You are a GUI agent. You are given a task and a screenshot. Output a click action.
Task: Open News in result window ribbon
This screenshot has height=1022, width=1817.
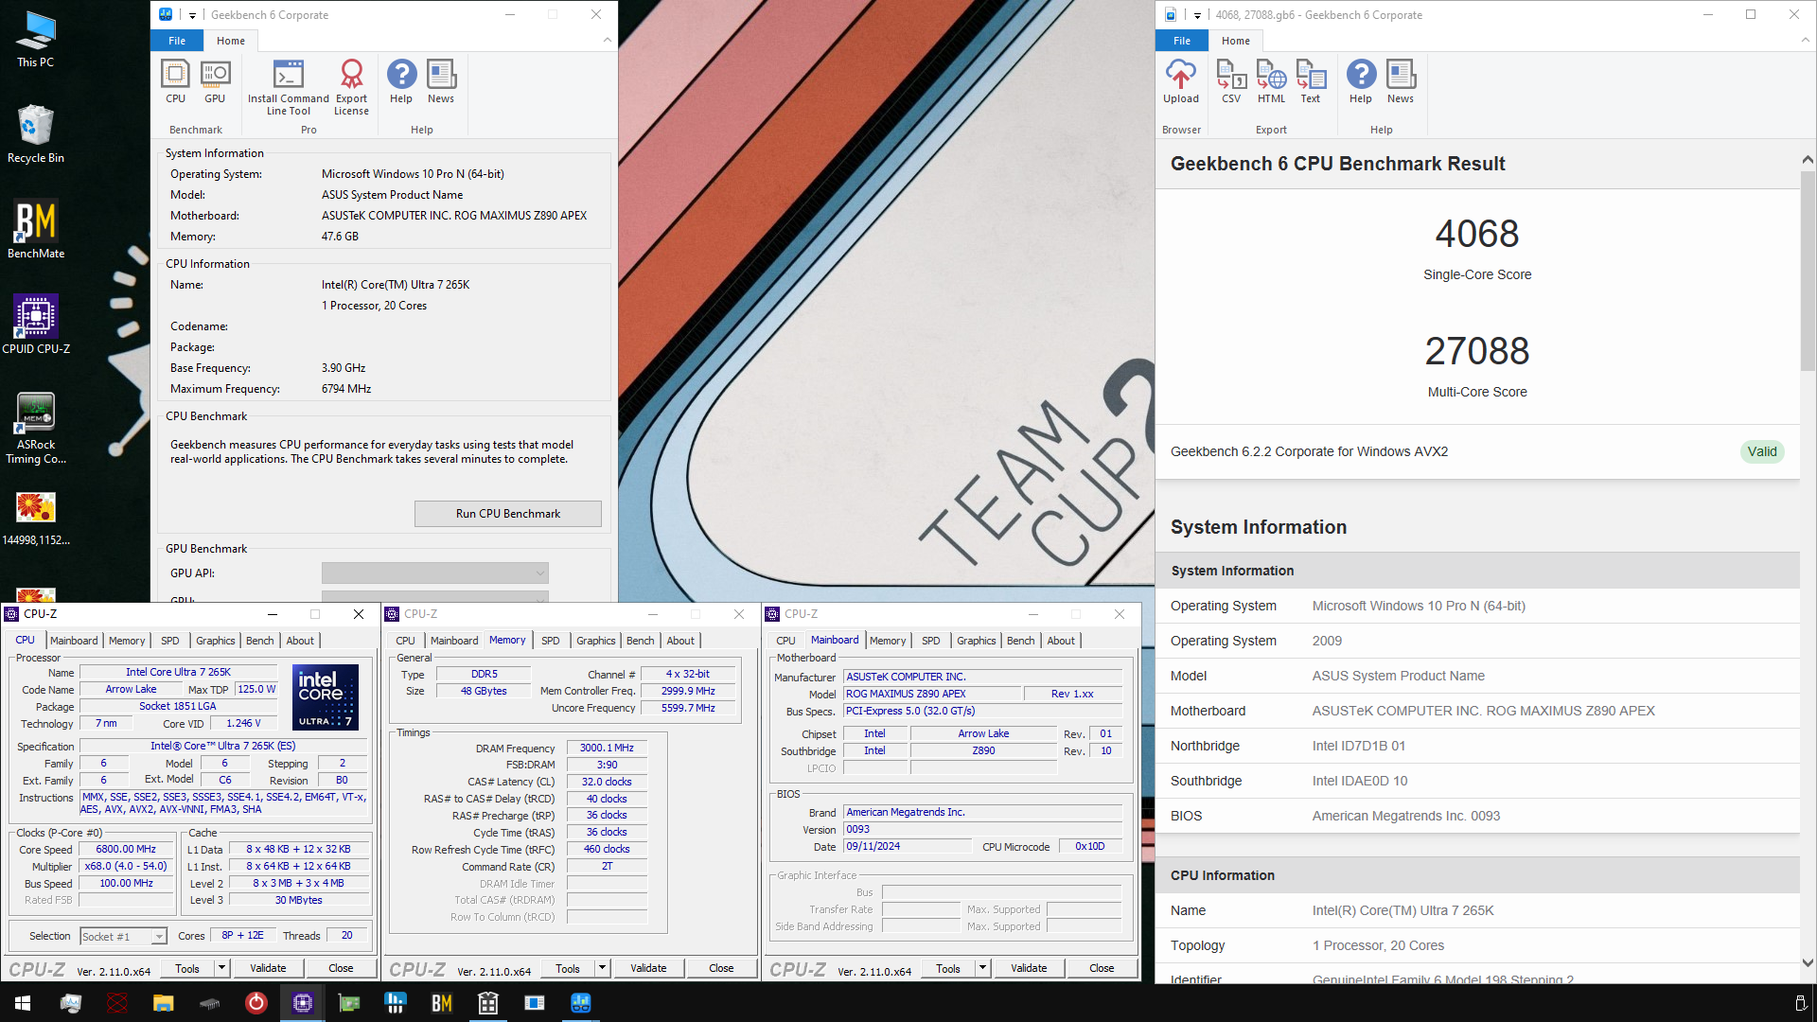pos(1401,81)
